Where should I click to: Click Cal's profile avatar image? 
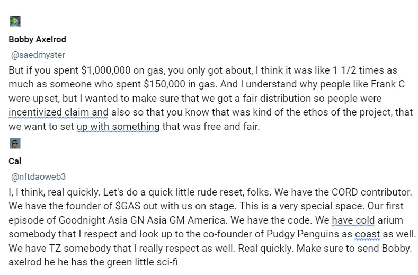(x=15, y=144)
